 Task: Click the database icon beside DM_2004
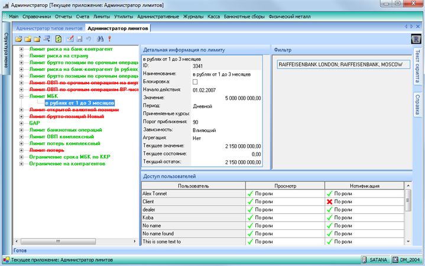click(395, 259)
